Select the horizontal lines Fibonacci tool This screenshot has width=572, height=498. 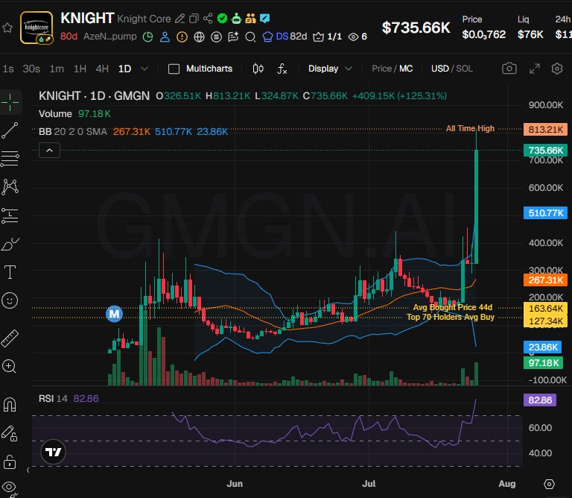click(x=10, y=159)
